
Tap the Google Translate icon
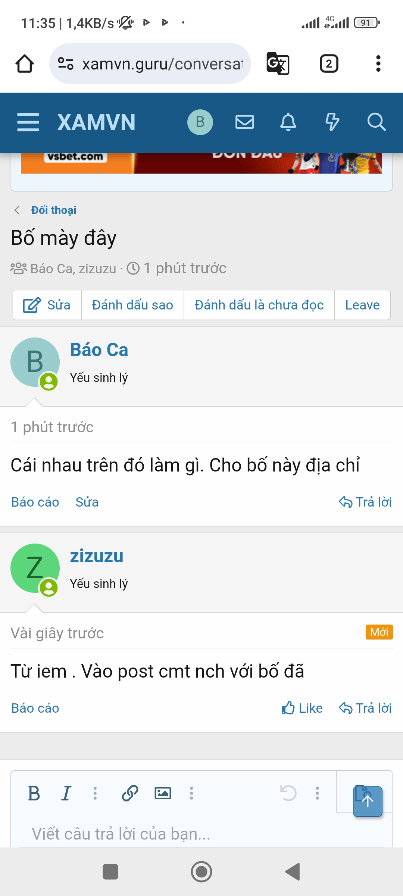pos(278,63)
